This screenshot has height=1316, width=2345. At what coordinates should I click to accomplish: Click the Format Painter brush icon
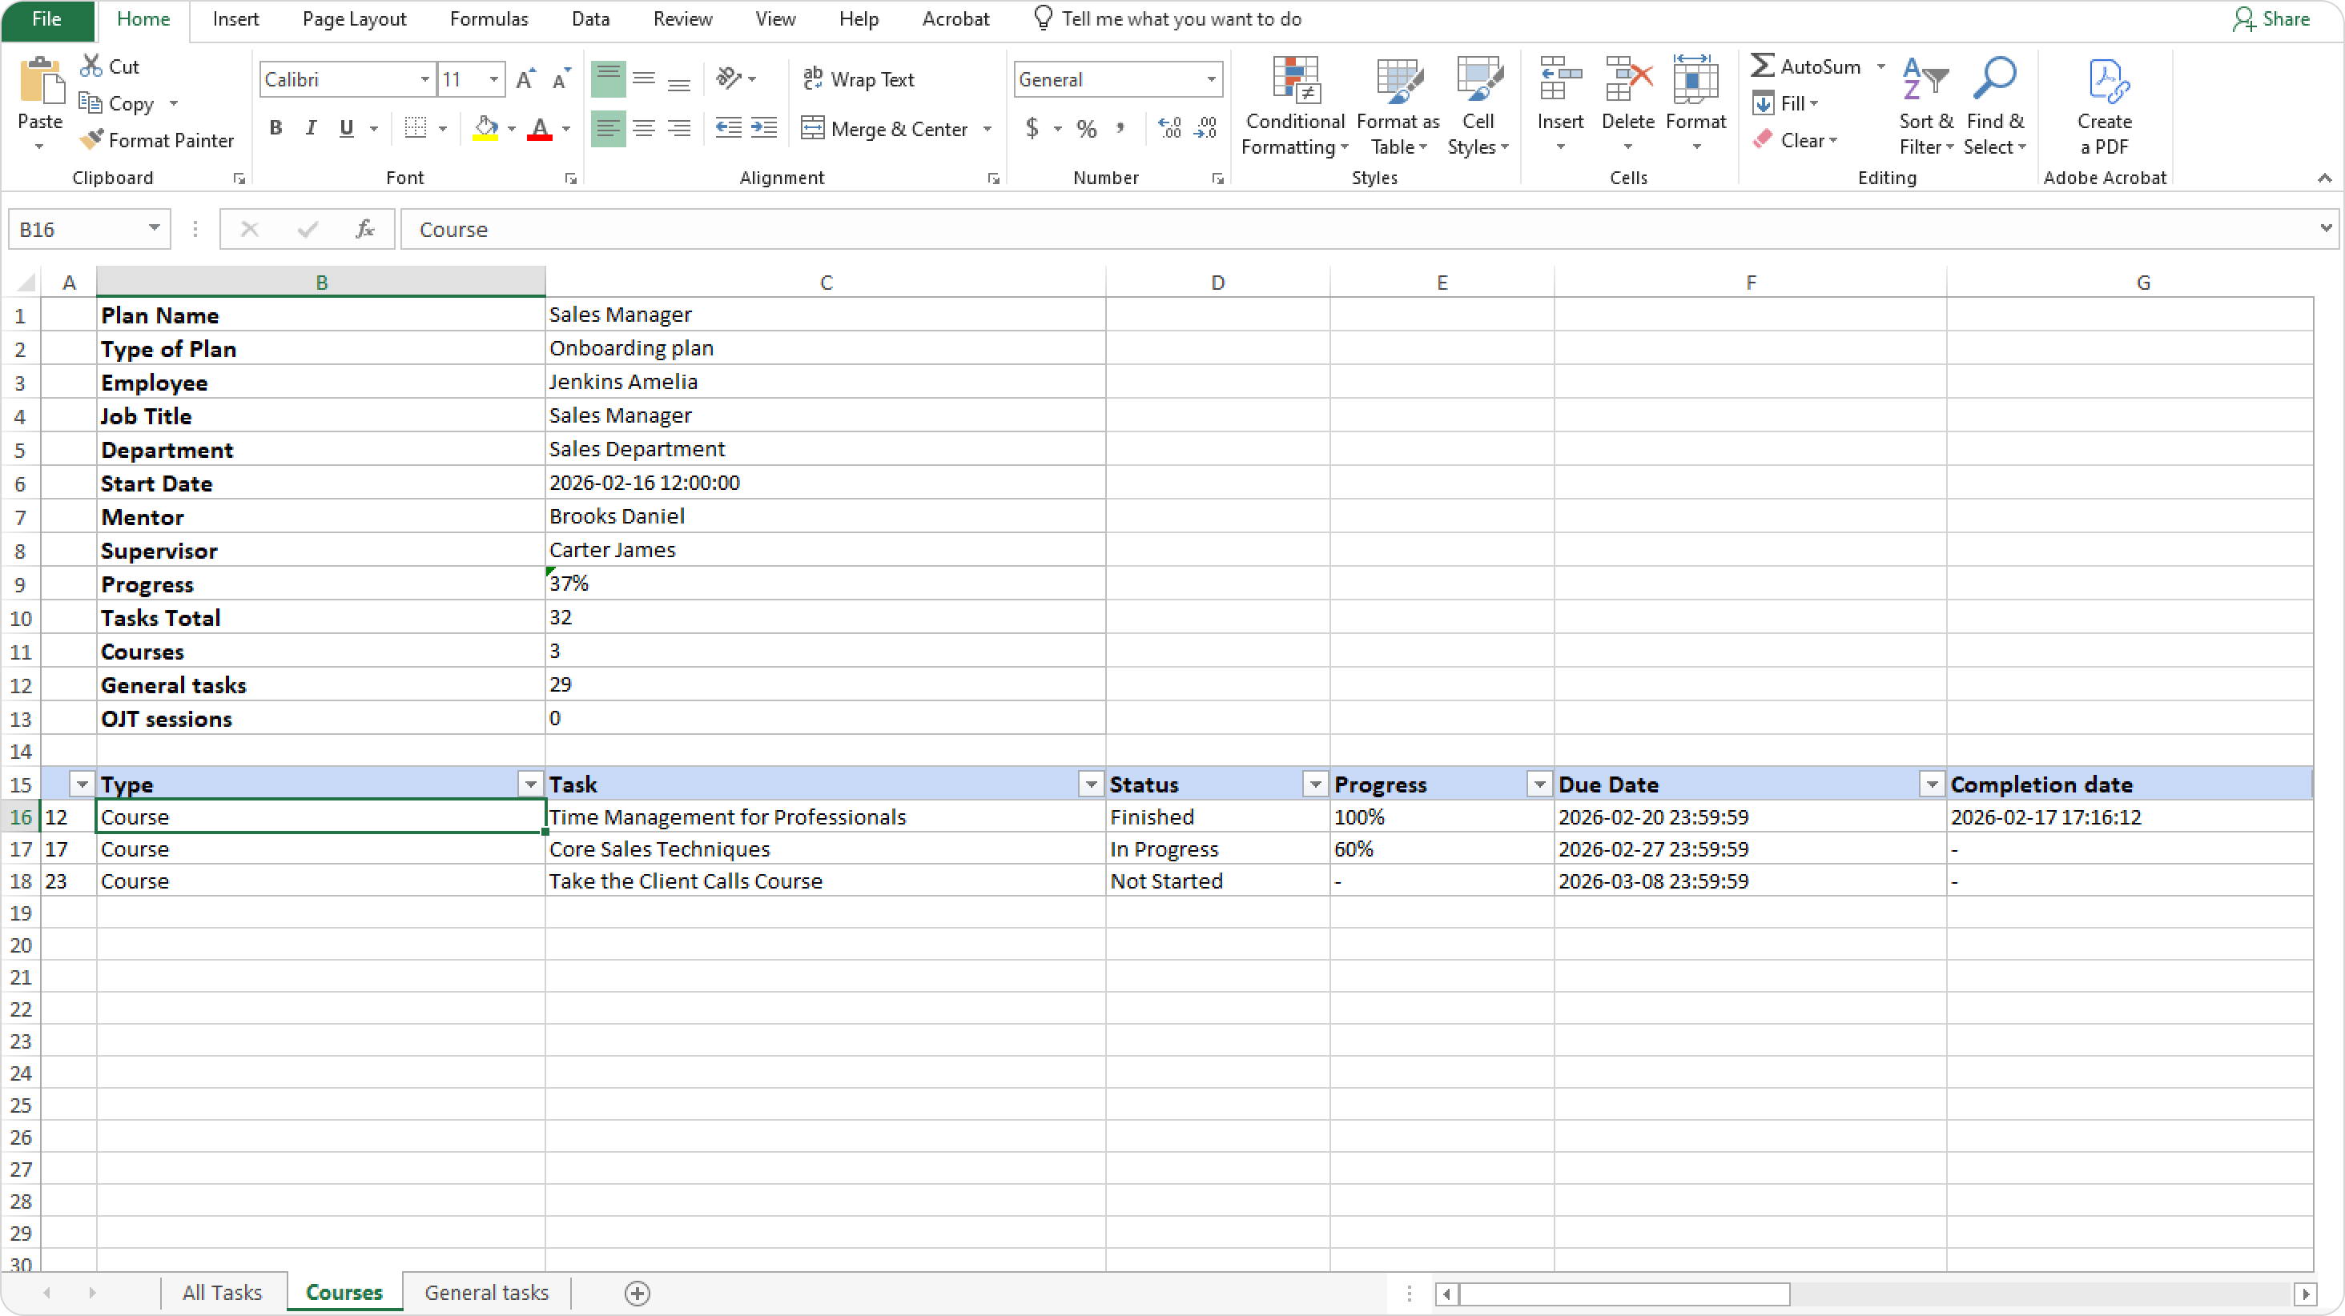coord(91,139)
